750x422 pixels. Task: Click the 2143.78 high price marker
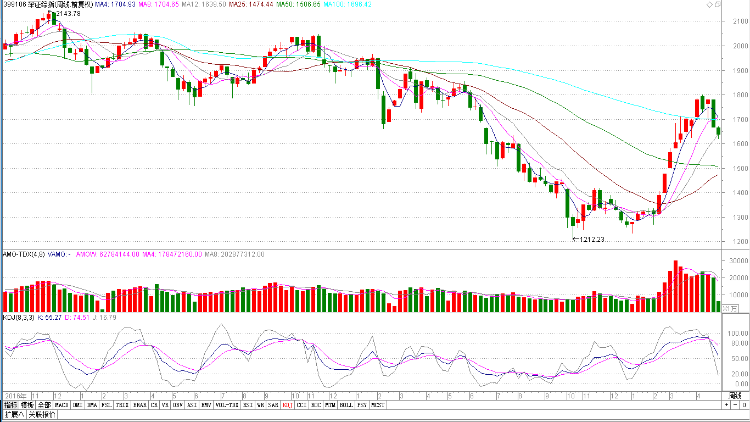68,14
